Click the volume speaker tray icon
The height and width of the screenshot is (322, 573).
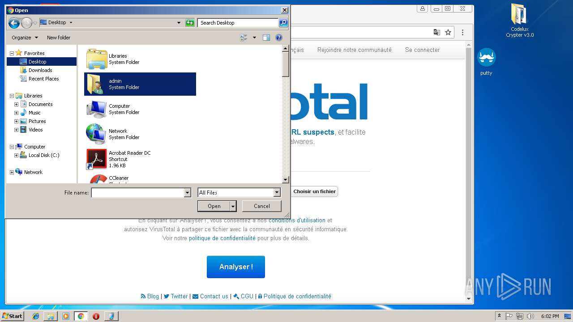(530, 316)
